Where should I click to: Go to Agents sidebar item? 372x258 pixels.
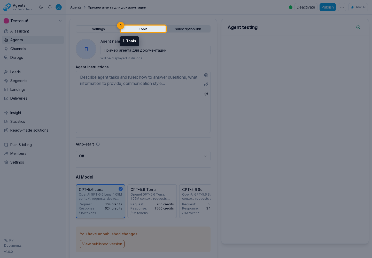(x=33, y=40)
